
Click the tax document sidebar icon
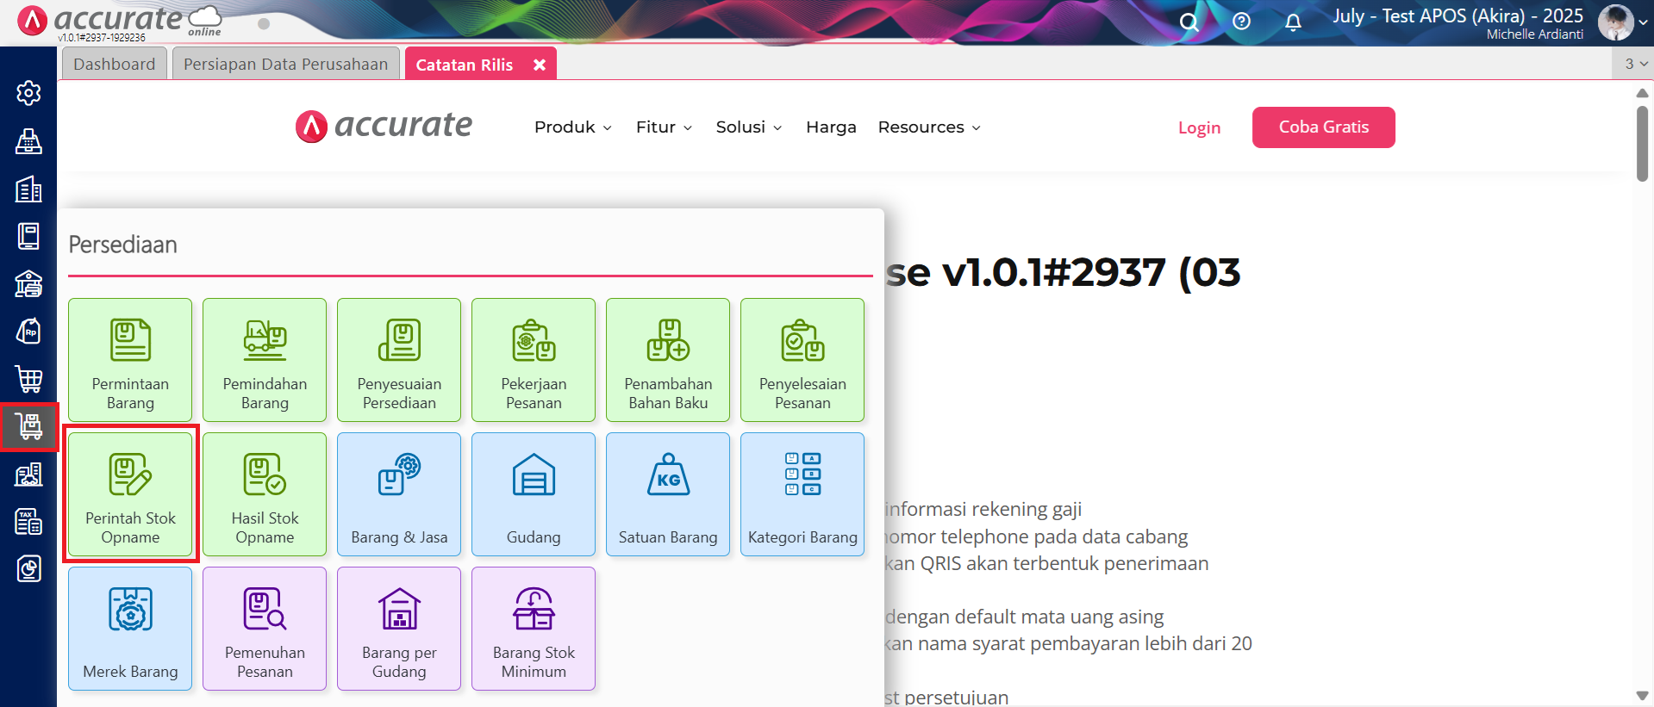tap(28, 522)
